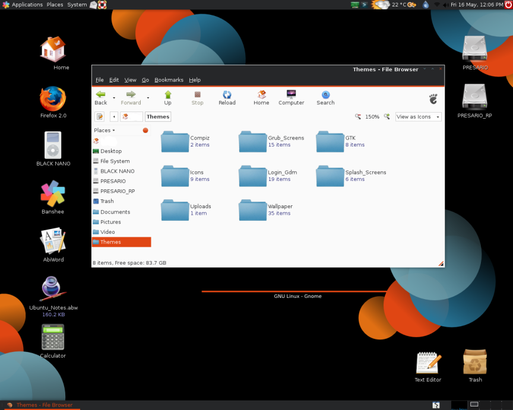Select PRESARIO in Places sidebar

point(121,181)
